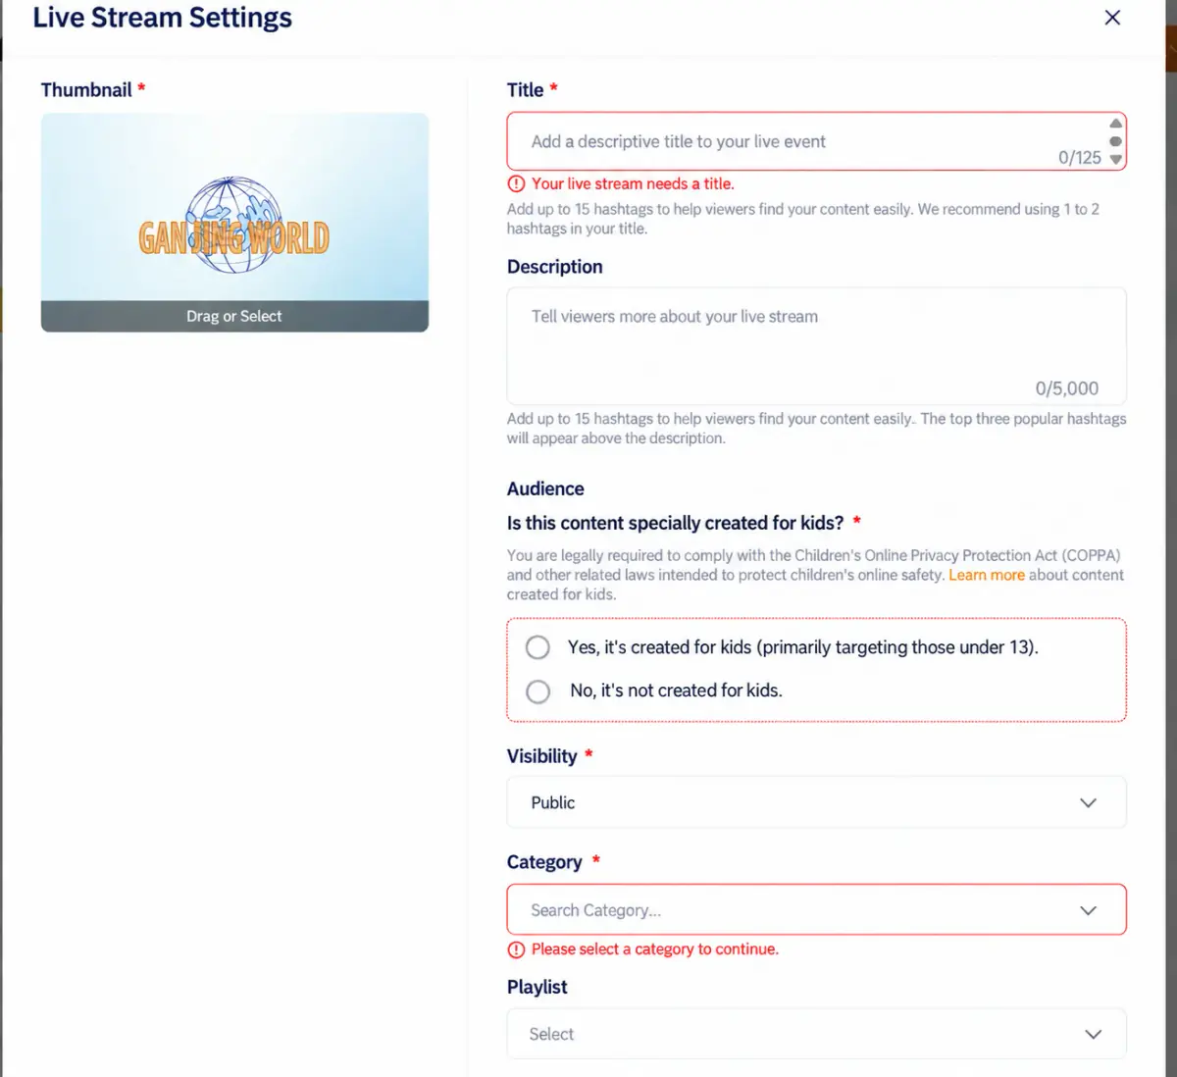Click the Category label
1177x1077 pixels.
pos(544,862)
